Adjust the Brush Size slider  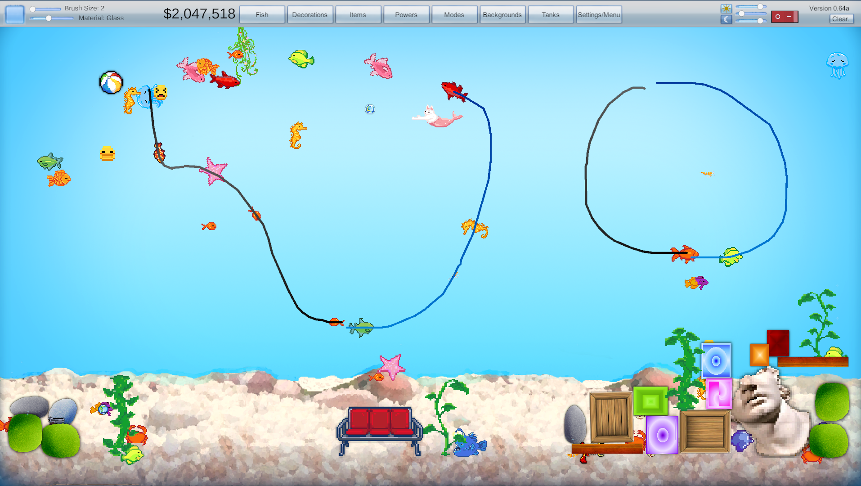coord(45,9)
